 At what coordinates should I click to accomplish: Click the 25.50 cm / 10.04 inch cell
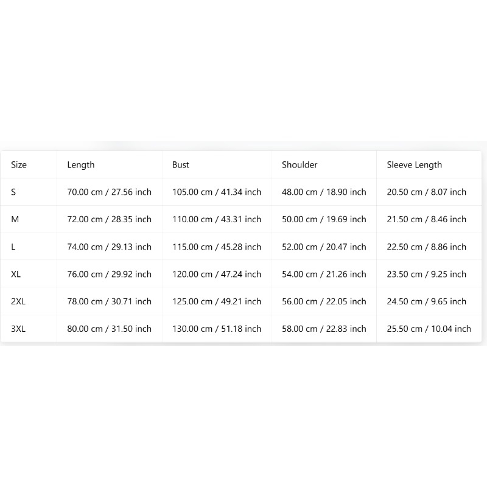click(x=429, y=329)
